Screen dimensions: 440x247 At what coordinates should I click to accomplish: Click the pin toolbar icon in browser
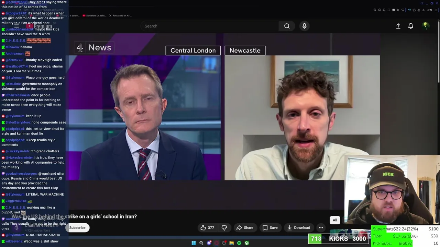[x=384, y=10]
